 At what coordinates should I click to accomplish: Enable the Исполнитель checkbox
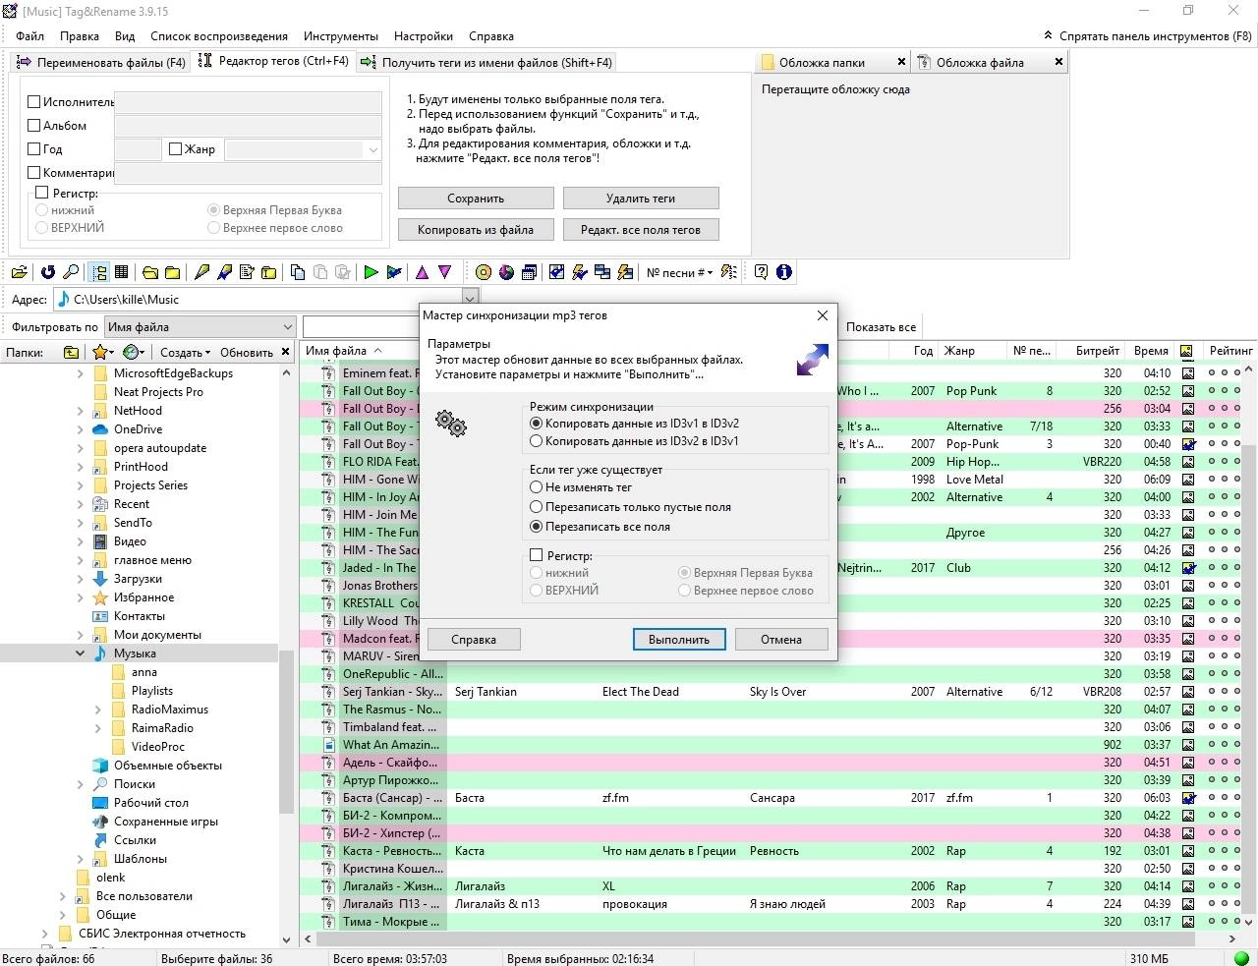click(x=34, y=101)
